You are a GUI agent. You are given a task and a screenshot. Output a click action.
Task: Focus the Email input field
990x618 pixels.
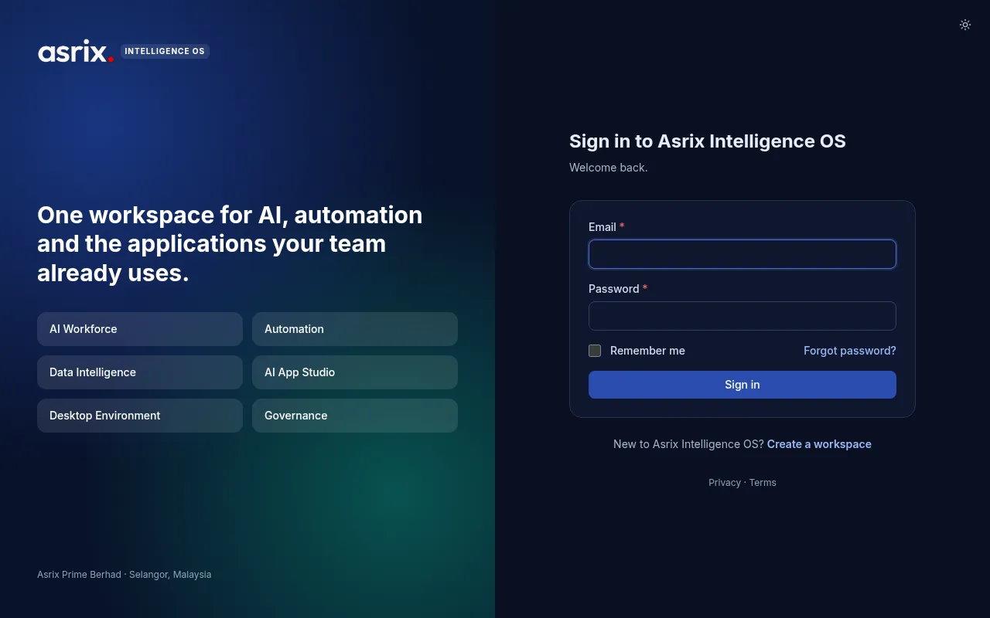(742, 254)
